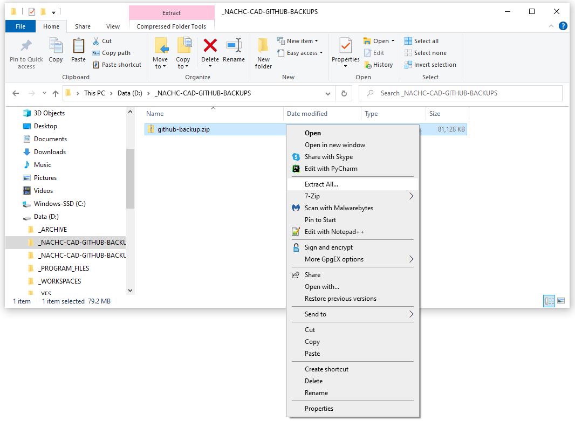Screen dimensions: 575x421
Task: Select Windows-SSD (C:) in navigation pane
Action: pyautogui.click(x=59, y=204)
